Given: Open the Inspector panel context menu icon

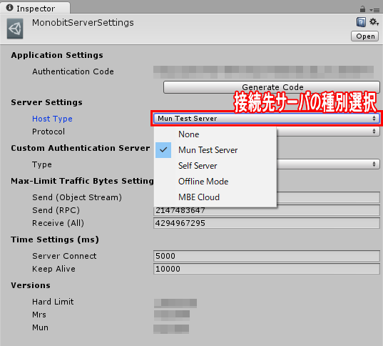Looking at the screenshot, I should pyautogui.click(x=374, y=10).
